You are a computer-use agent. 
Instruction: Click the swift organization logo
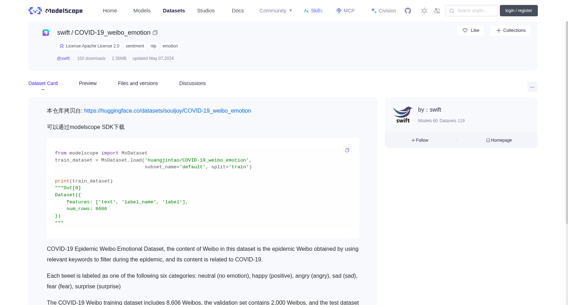[x=403, y=115]
